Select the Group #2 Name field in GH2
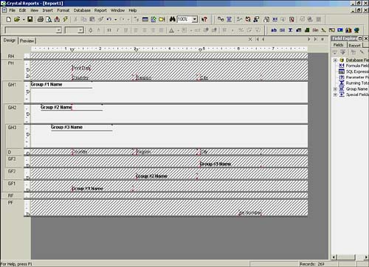Viewport: 369px width, 267px height. coord(72,108)
